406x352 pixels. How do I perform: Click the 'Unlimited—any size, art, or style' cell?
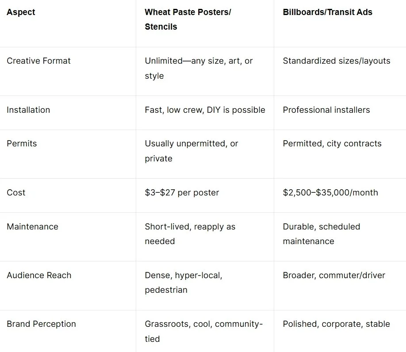(199, 69)
